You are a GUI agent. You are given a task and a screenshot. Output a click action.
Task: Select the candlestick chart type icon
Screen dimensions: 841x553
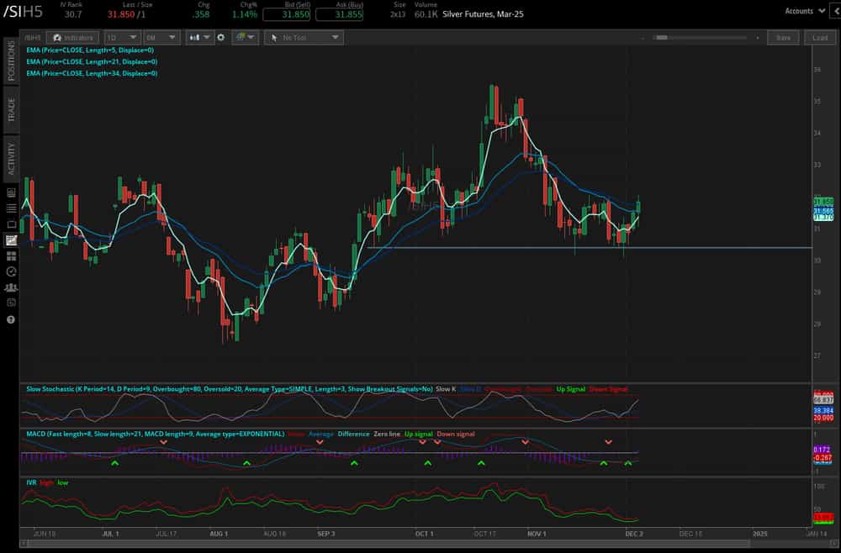point(194,37)
